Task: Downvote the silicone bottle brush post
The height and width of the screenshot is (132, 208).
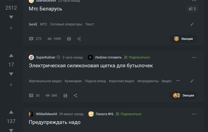Action: coord(11,74)
